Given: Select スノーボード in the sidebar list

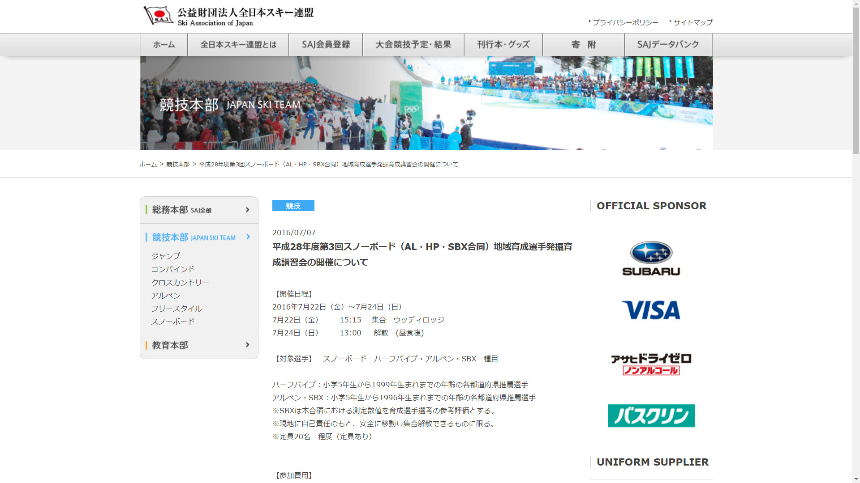Looking at the screenshot, I should [x=173, y=322].
